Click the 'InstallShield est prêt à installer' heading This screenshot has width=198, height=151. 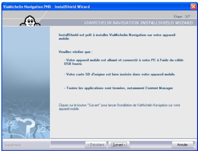click(x=117, y=37)
